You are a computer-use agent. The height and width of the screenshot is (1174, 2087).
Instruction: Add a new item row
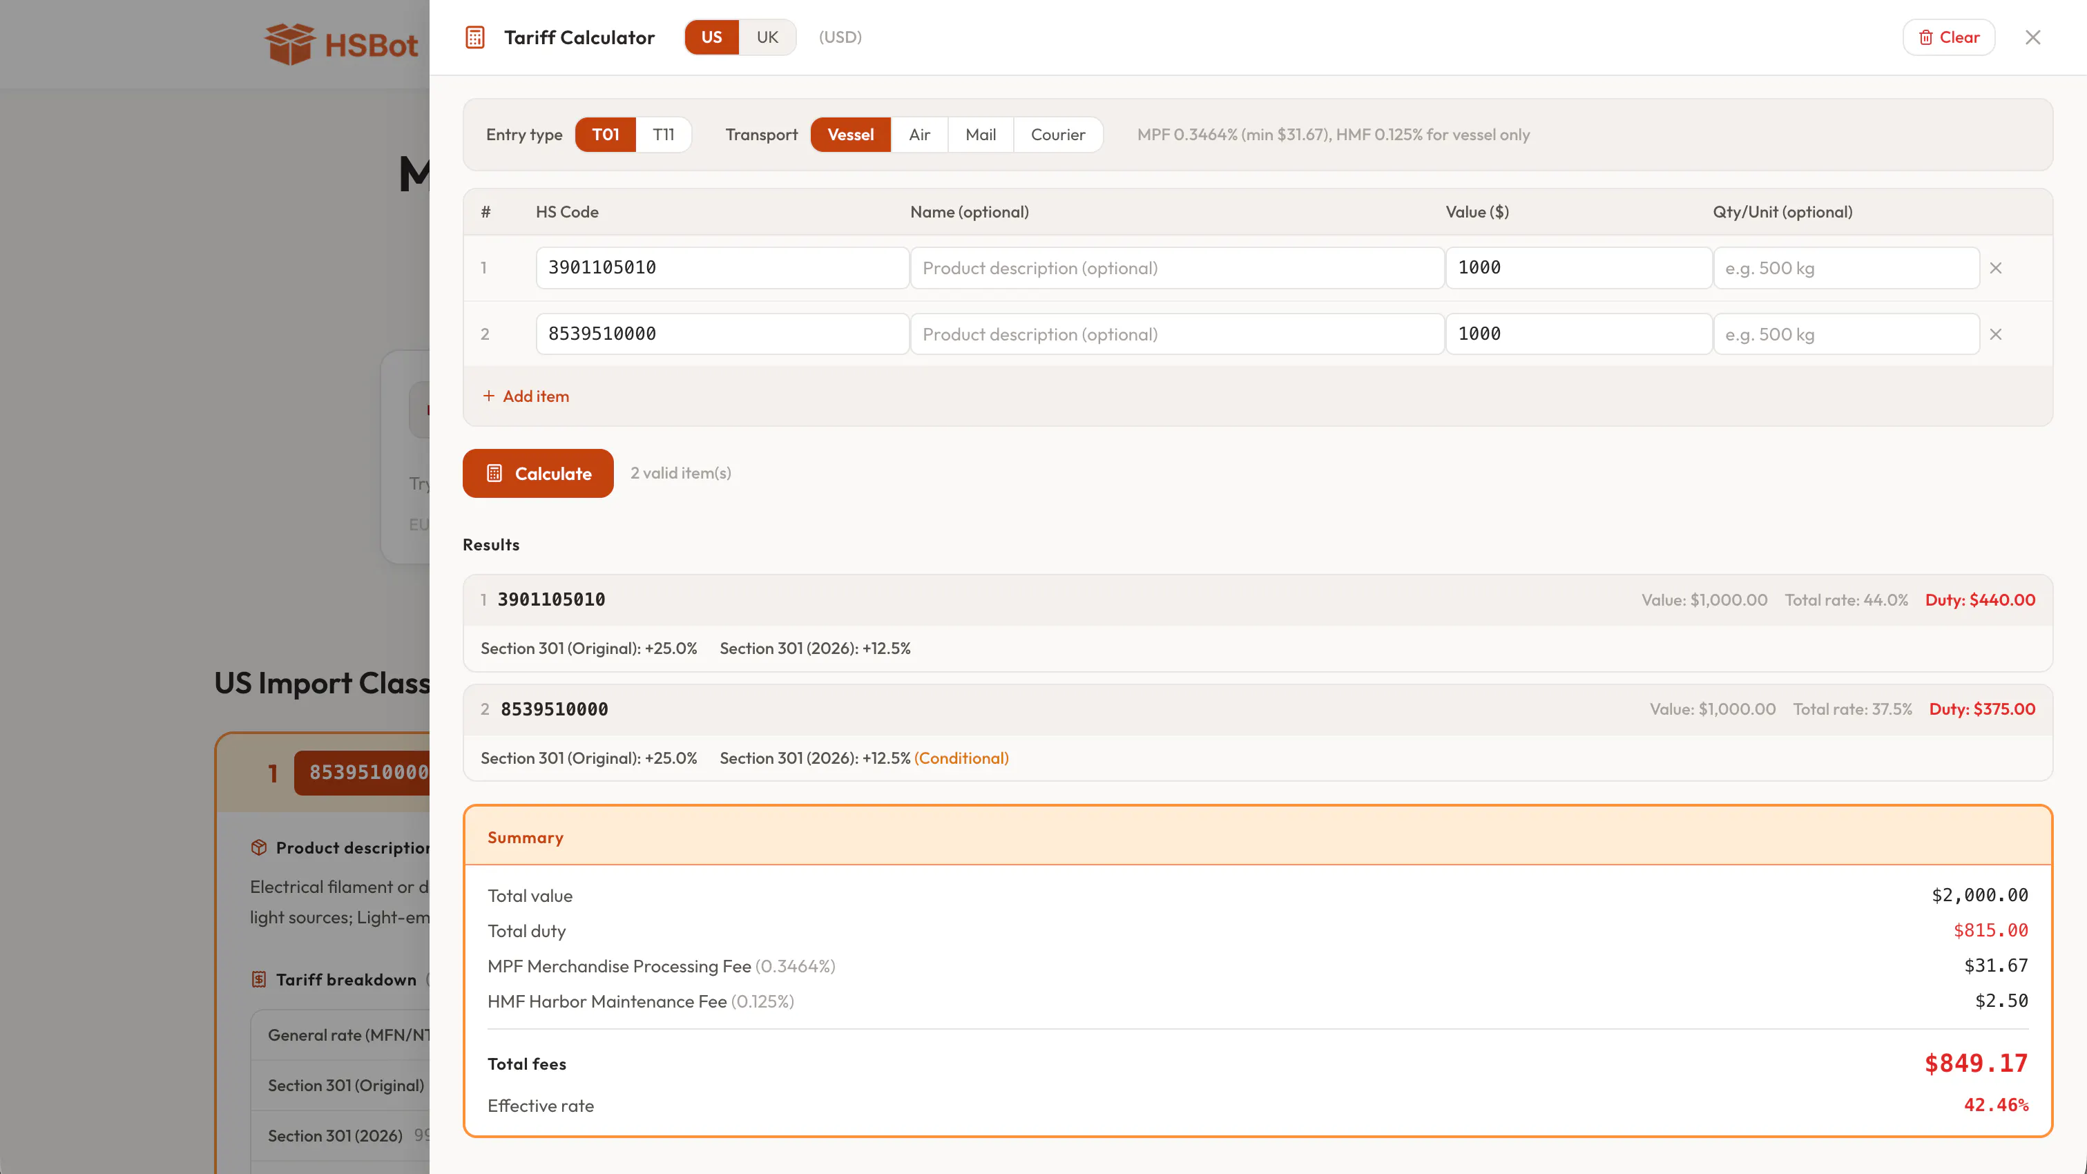[x=526, y=396]
